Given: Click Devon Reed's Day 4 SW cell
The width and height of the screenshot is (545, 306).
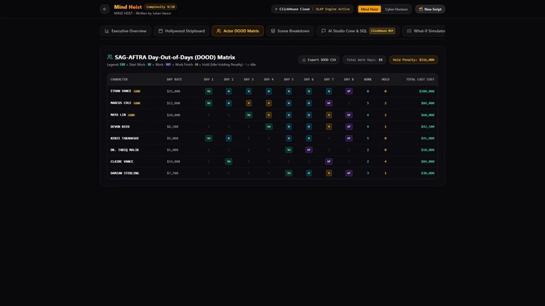Looking at the screenshot, I should [x=268, y=127].
